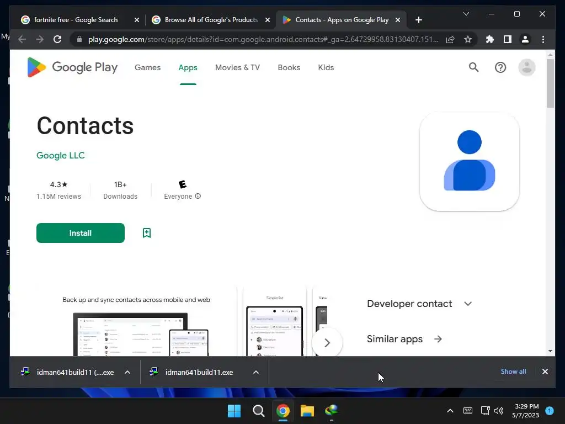
Task: Open the Kids section
Action: click(326, 67)
